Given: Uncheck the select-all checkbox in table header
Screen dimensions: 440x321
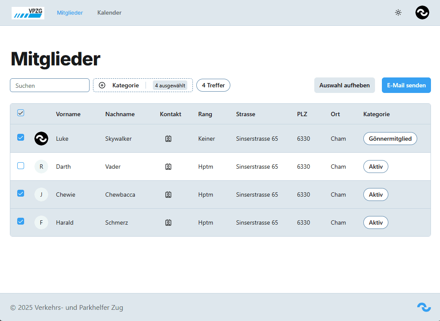Looking at the screenshot, I should click(21, 113).
